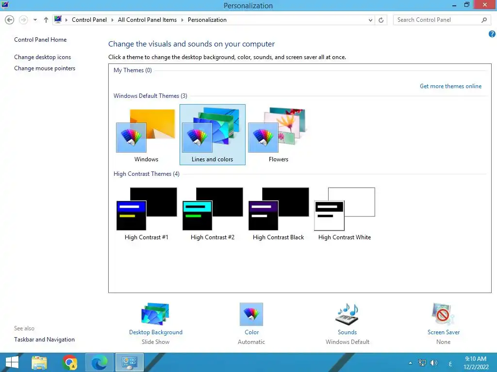Viewport: 497px width, 372px height.
Task: Click the address bar computer icon
Action: [x=58, y=19]
